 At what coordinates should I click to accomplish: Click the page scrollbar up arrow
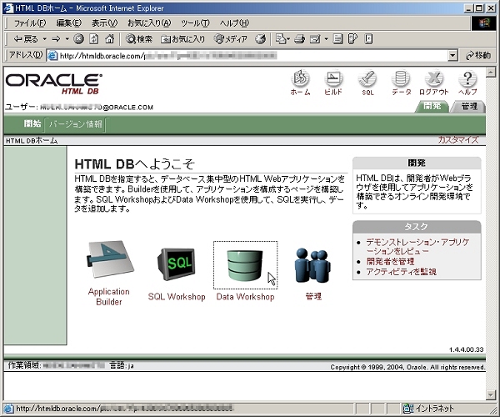click(491, 72)
